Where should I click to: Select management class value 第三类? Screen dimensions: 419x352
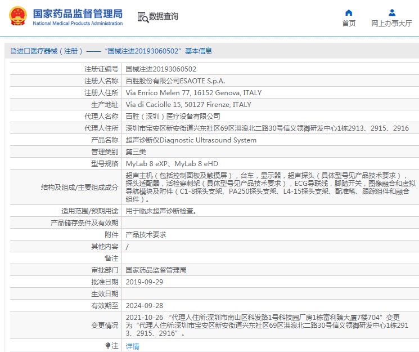[136, 152]
